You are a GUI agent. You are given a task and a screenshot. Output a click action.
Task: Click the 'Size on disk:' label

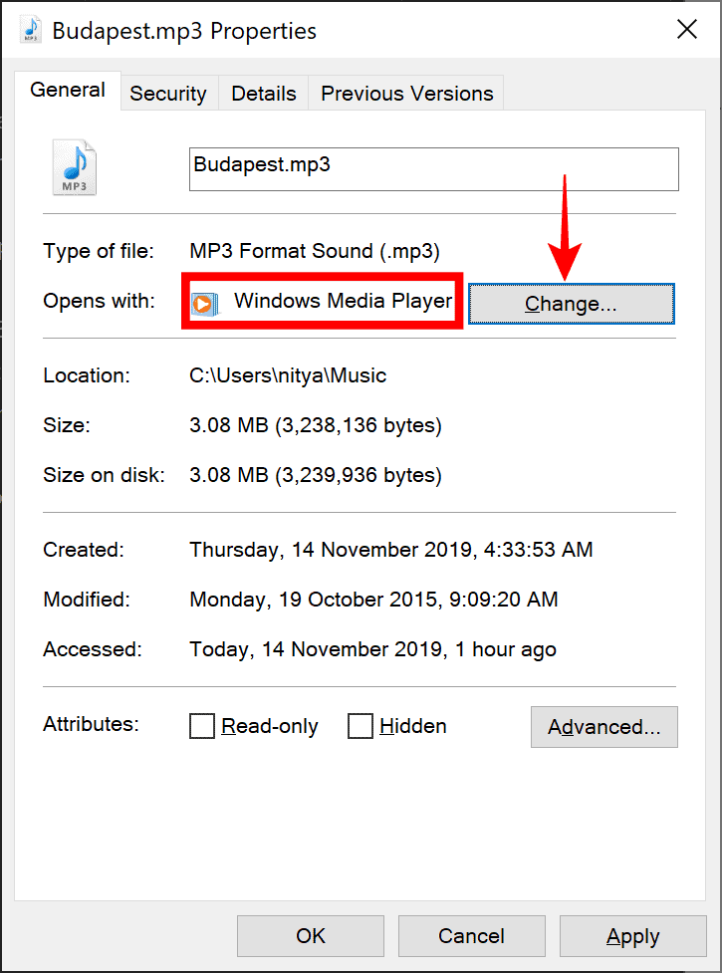click(x=104, y=475)
